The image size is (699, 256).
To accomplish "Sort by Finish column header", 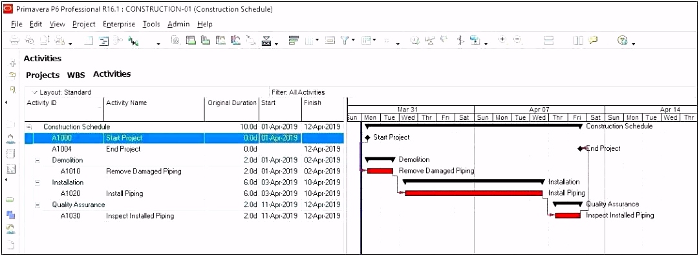I will 323,110.
